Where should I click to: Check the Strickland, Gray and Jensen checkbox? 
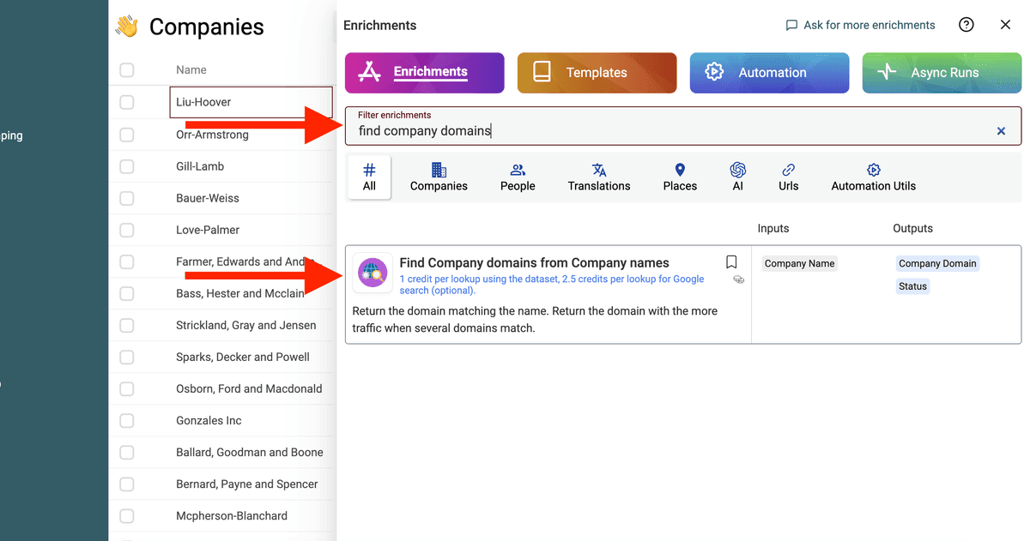pyautogui.click(x=127, y=325)
